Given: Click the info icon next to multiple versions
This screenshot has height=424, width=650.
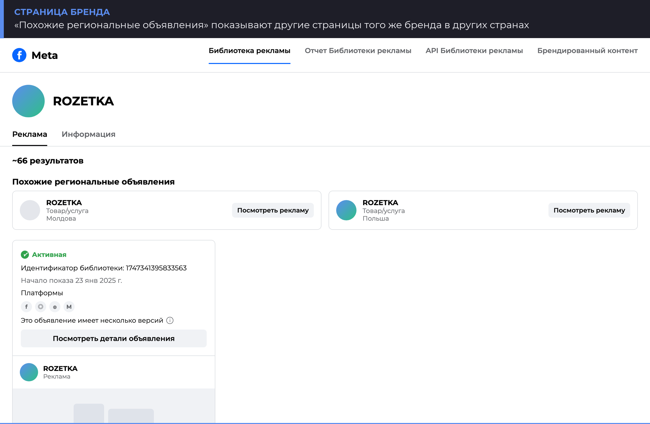Looking at the screenshot, I should coord(170,320).
